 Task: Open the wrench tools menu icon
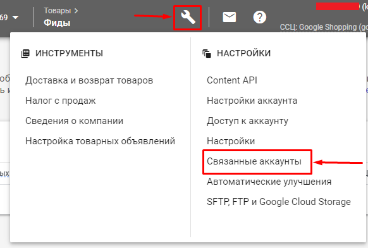[x=188, y=18]
